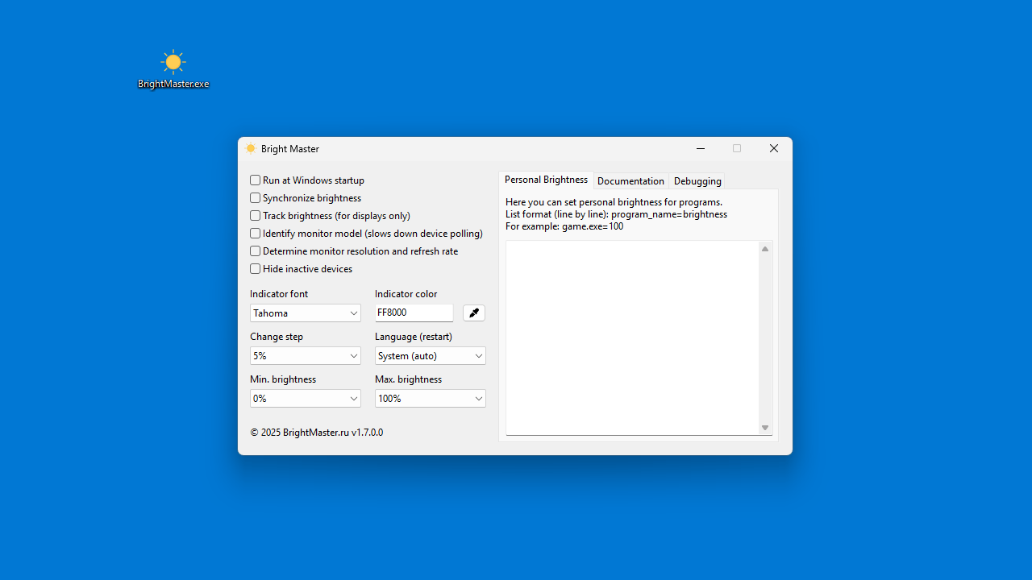This screenshot has width=1032, height=580.
Task: Switch to the Documentation tab
Action: pyautogui.click(x=630, y=181)
